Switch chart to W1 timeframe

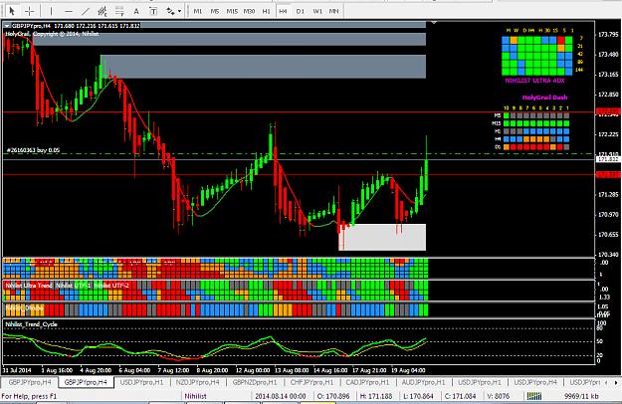point(317,11)
